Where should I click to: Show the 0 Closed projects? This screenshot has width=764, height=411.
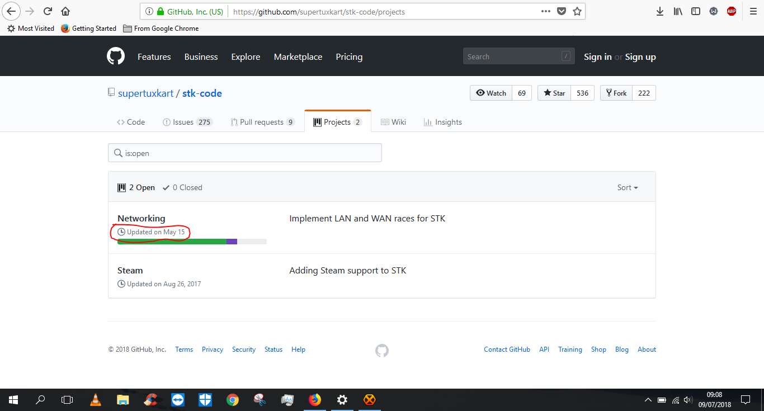(182, 188)
